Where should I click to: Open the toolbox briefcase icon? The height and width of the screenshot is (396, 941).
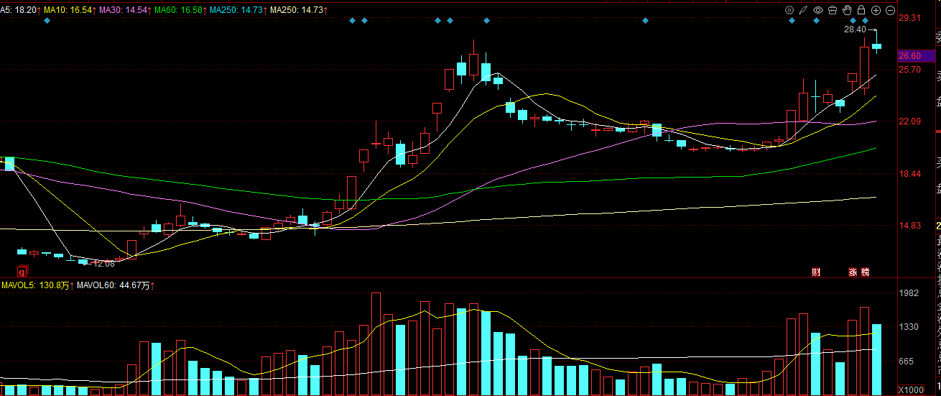833,10
